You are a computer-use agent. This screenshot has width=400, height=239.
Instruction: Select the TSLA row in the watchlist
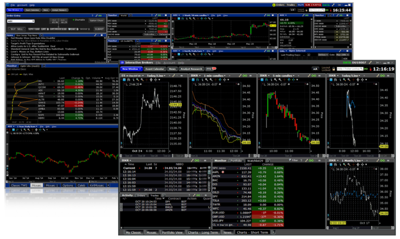pos(247,201)
